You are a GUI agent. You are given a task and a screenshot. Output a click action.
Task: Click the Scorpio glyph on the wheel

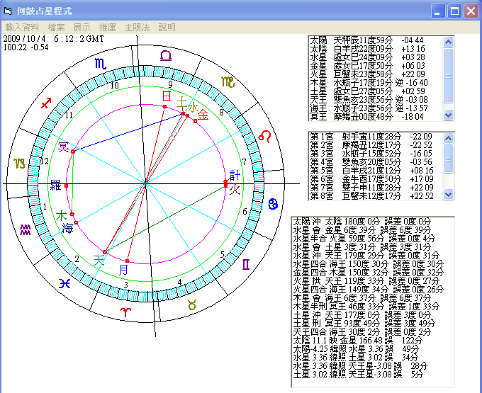pyautogui.click(x=99, y=64)
